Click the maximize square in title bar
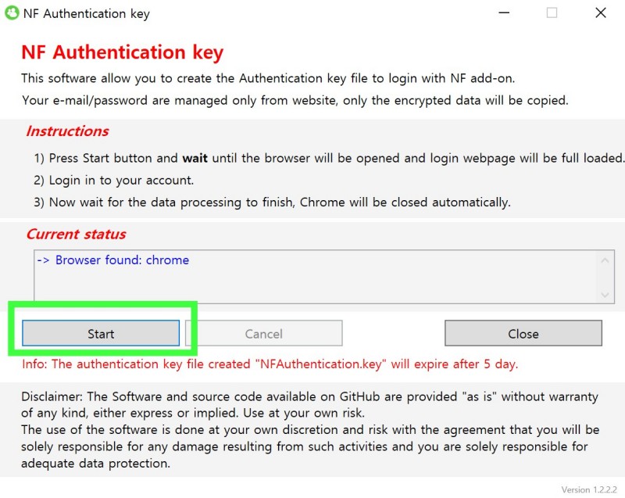 (552, 13)
